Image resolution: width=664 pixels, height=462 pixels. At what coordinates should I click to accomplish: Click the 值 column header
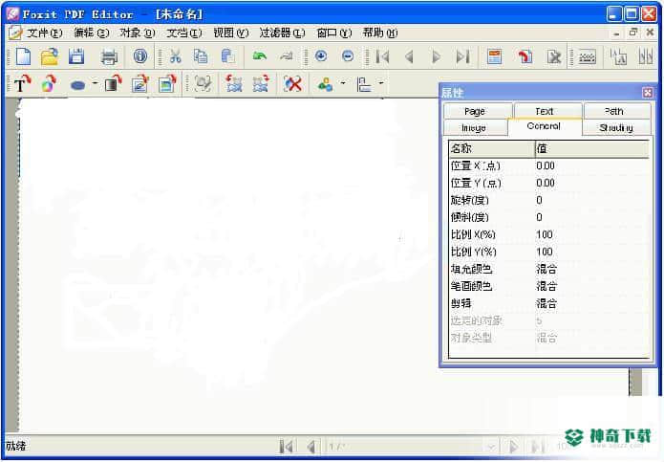click(x=591, y=148)
